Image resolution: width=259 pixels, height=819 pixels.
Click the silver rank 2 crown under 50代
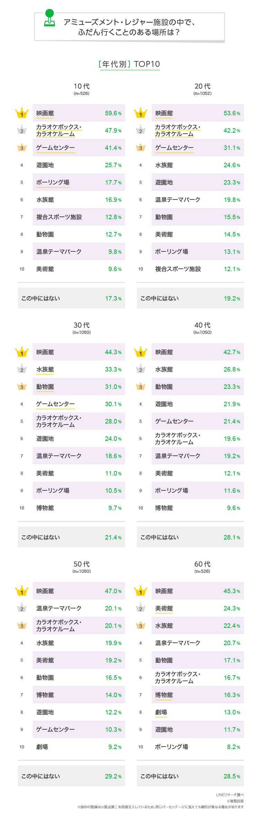[22, 608]
